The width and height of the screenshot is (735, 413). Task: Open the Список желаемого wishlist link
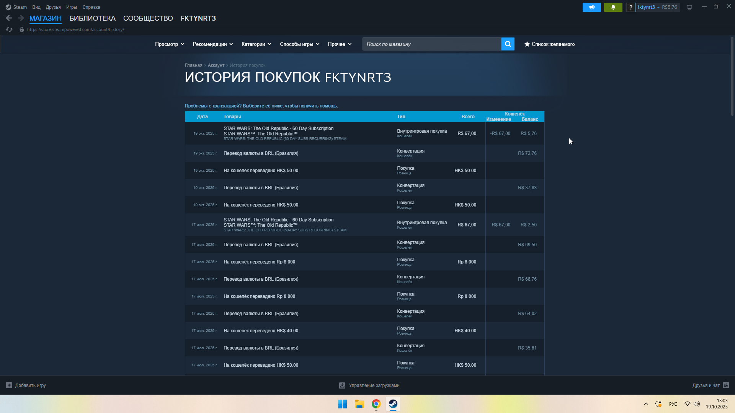pos(549,44)
